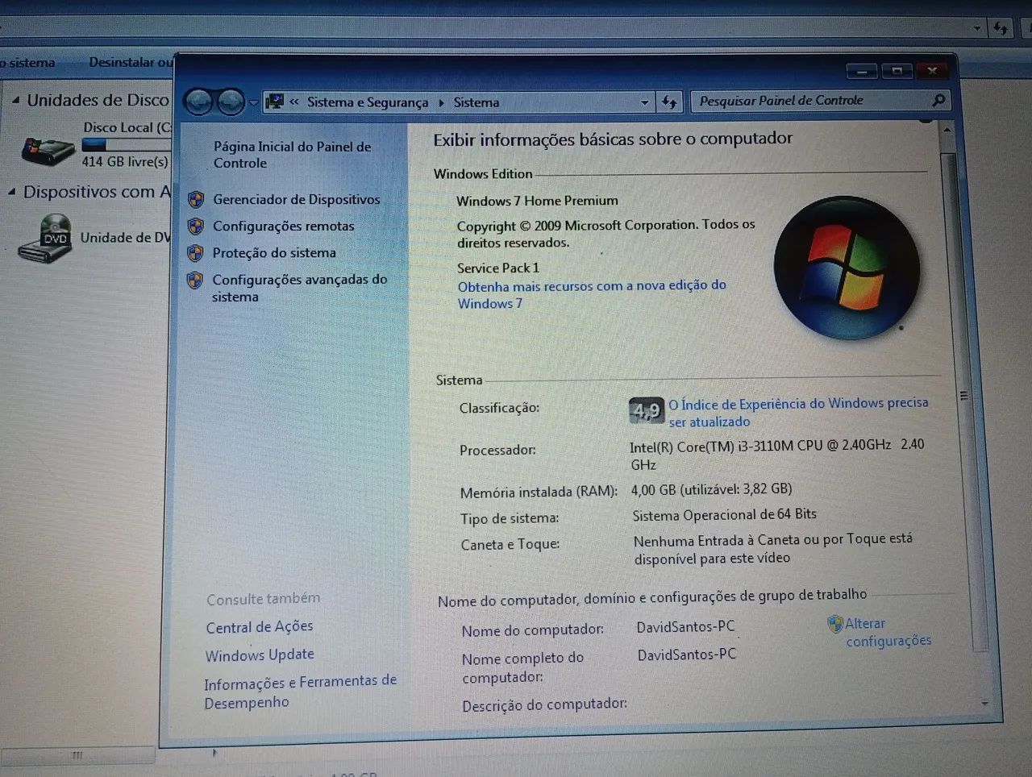Click the 414 GB livre(s) text
This screenshot has width=1032, height=777.
point(125,161)
